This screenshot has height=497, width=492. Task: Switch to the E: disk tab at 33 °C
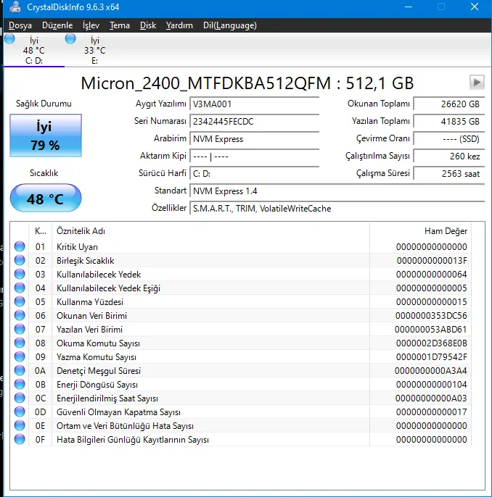[94, 50]
